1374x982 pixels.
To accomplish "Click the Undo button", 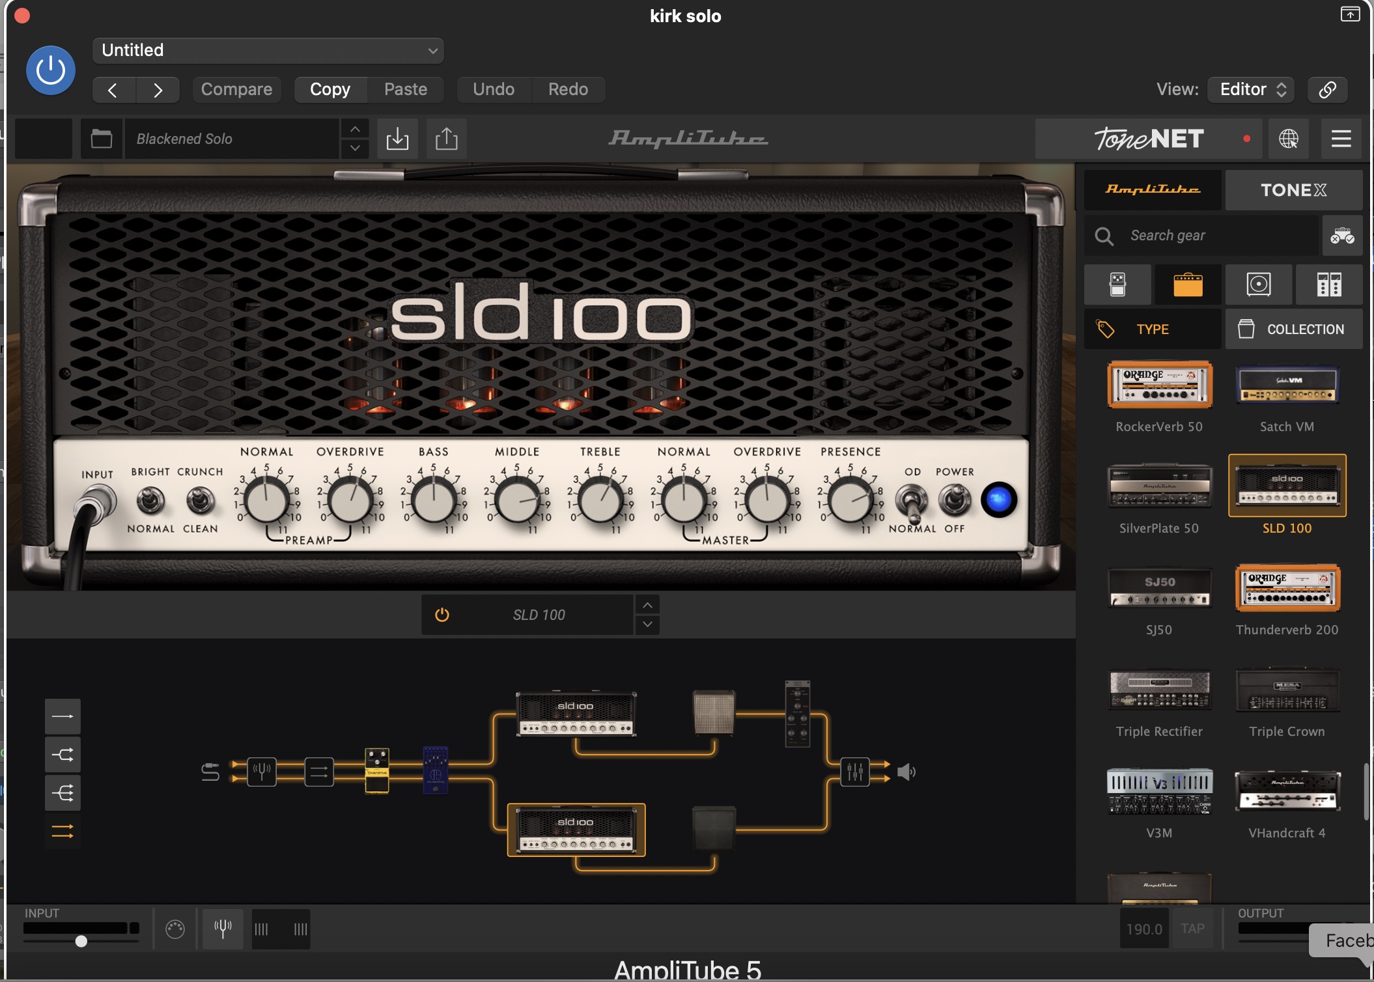I will pos(494,89).
